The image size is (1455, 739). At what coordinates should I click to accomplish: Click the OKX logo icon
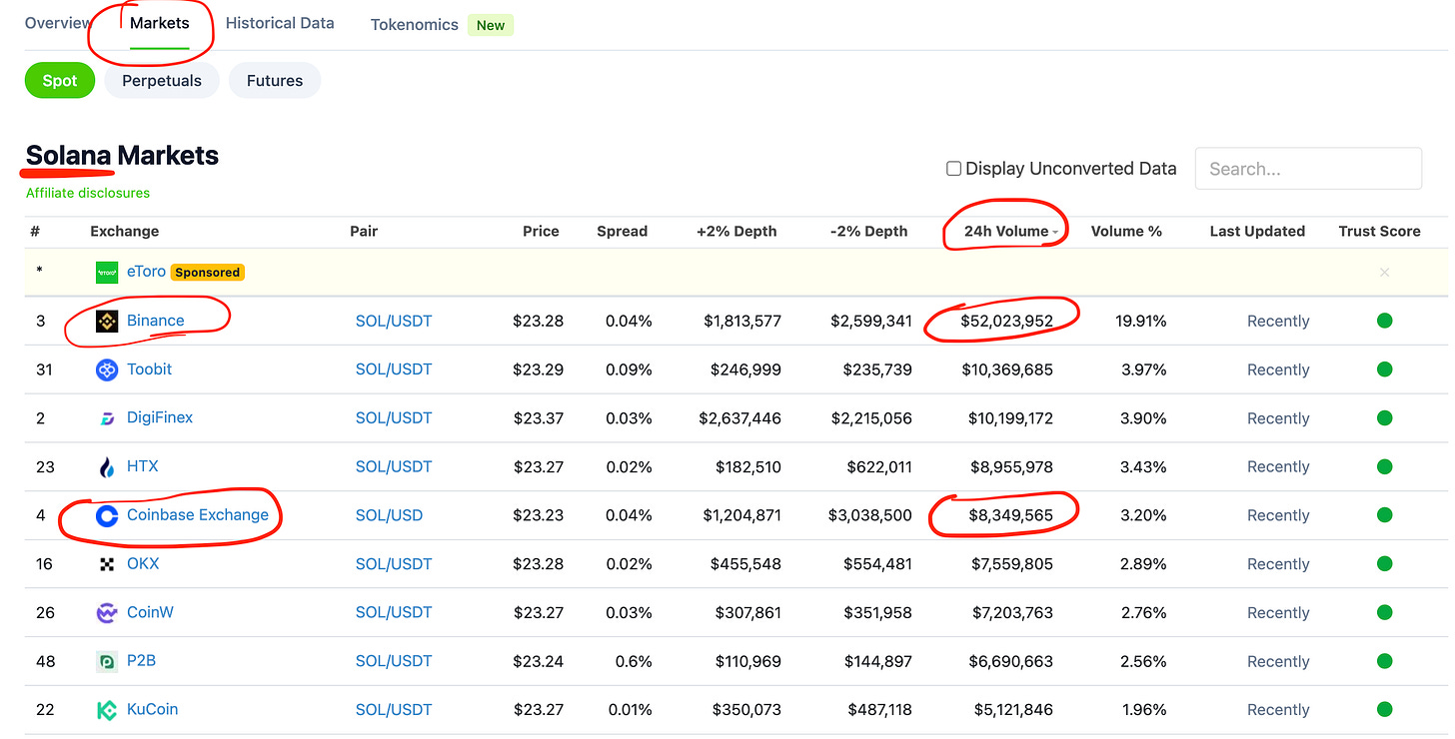pyautogui.click(x=107, y=564)
